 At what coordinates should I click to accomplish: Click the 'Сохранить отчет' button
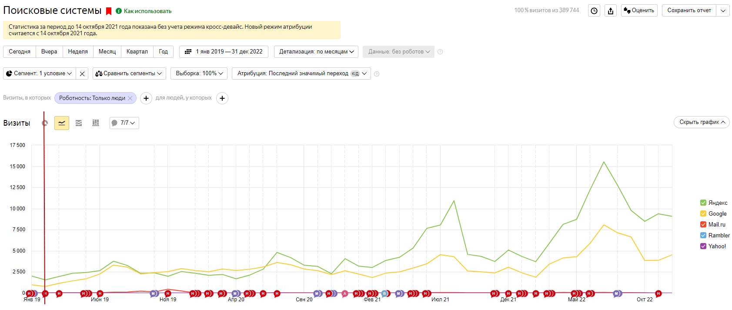[x=689, y=11]
